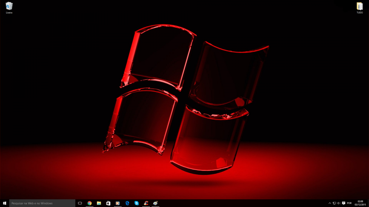Image resolution: width=369 pixels, height=207 pixels.
Task: Click the Show Desktop strip at taskbar end
Action: pyautogui.click(x=368, y=203)
